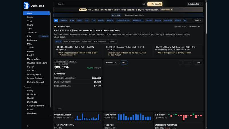
Task: Open DEXs Volume (24h) key metric link
Action: pyautogui.click(x=62, y=82)
